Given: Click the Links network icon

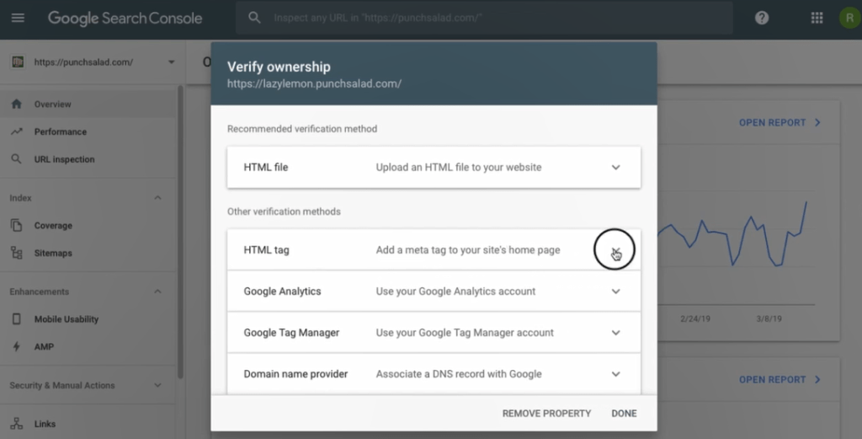Looking at the screenshot, I should [17, 424].
